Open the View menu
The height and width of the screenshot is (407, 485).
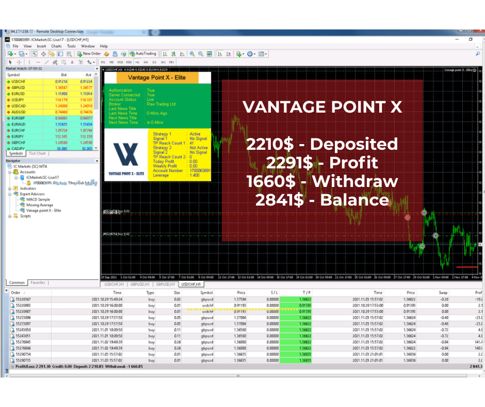27,46
